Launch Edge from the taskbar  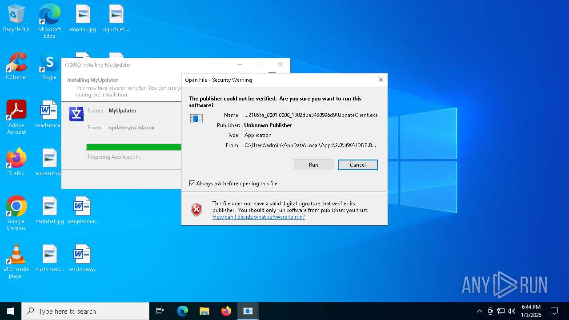pos(183,311)
